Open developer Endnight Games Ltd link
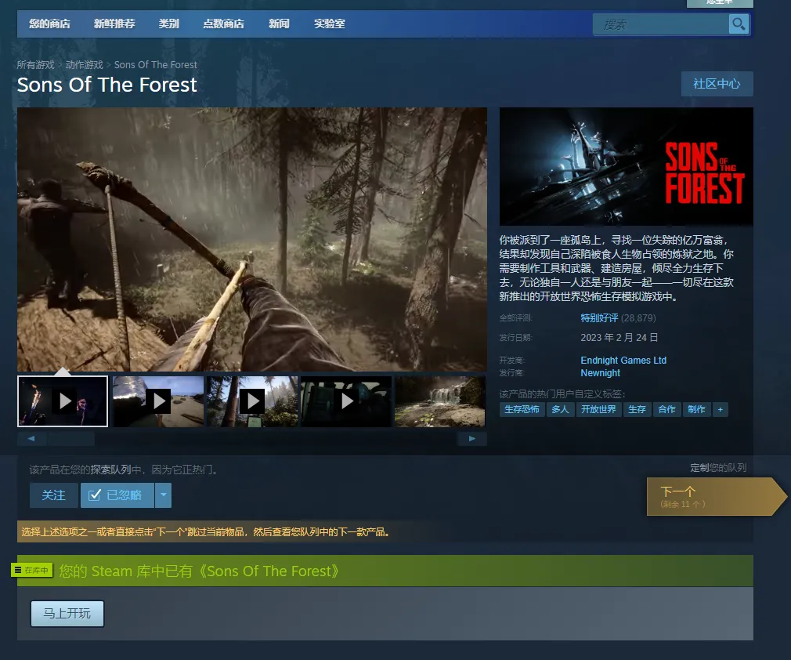791x660 pixels. coord(623,360)
